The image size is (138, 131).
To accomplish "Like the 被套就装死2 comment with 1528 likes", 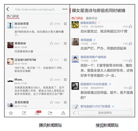I will 131,26.
